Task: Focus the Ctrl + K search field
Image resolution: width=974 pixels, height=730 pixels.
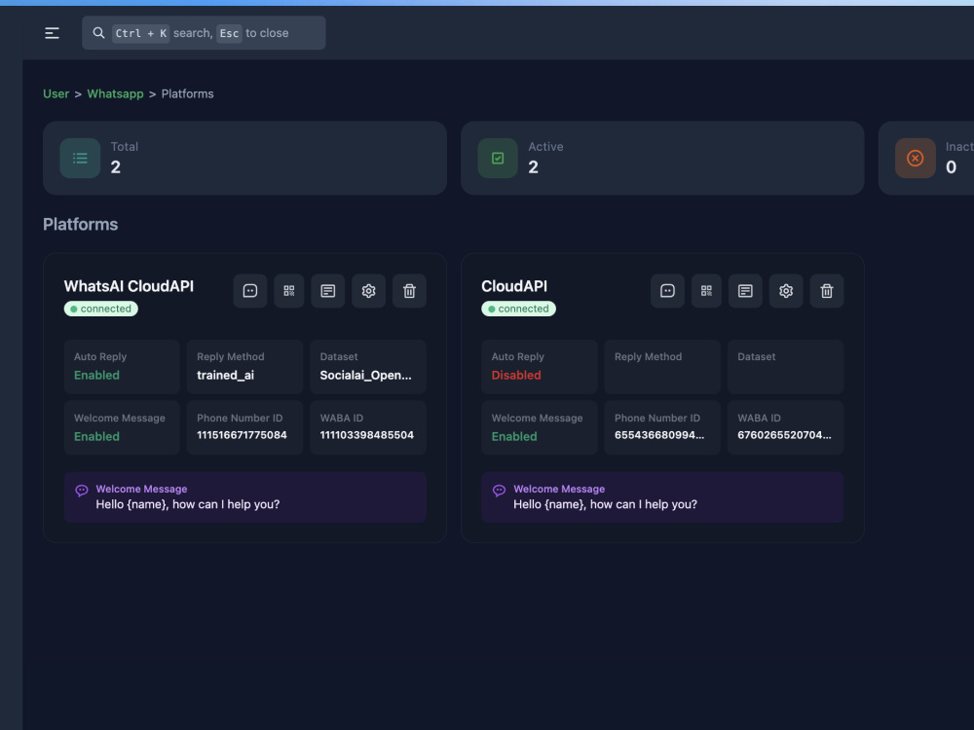Action: point(204,33)
